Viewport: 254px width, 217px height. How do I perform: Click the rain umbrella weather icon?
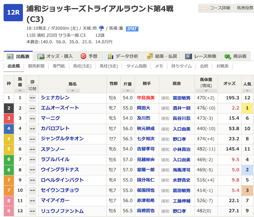click(x=102, y=28)
